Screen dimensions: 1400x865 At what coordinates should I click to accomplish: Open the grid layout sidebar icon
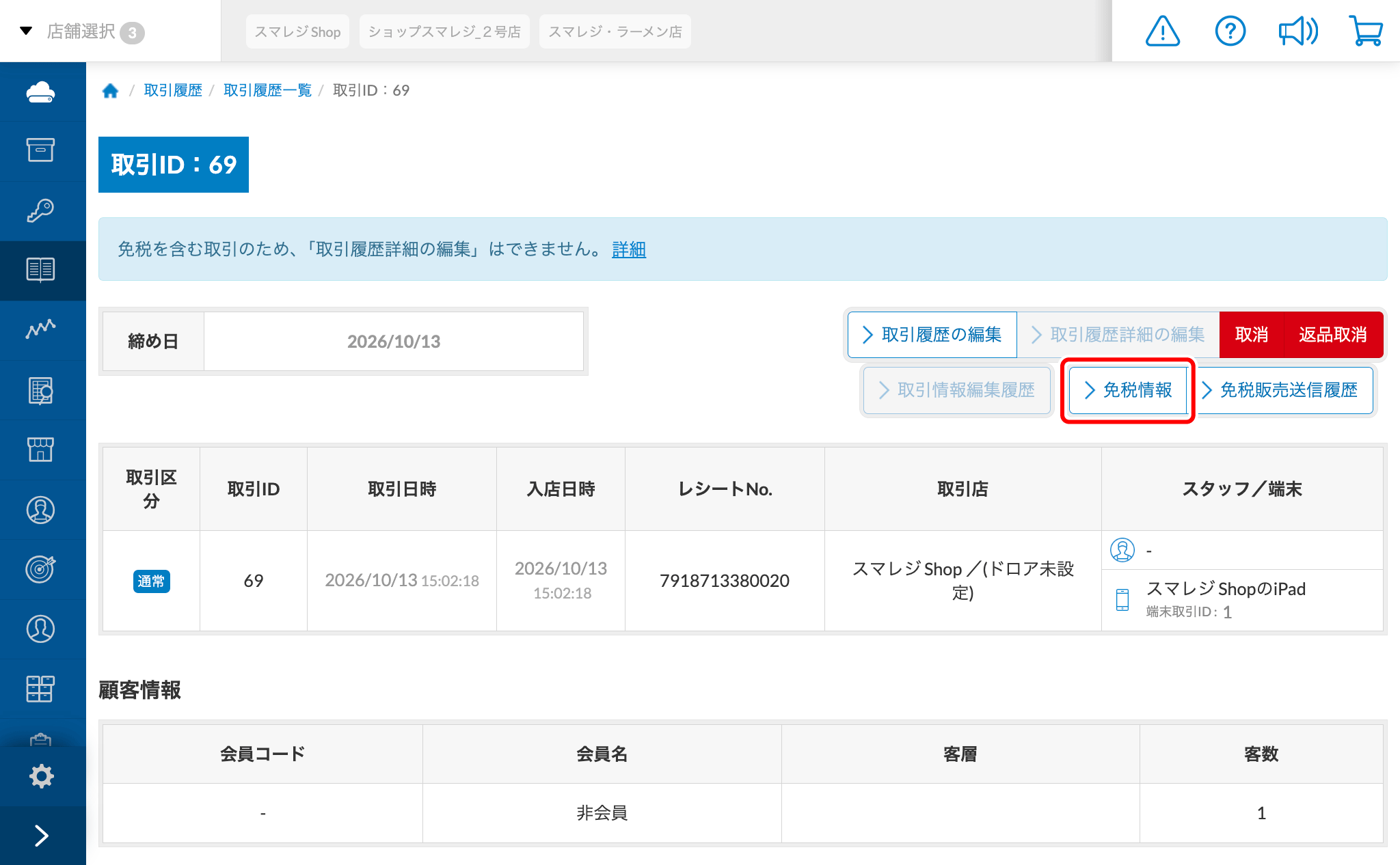pyautogui.click(x=41, y=689)
